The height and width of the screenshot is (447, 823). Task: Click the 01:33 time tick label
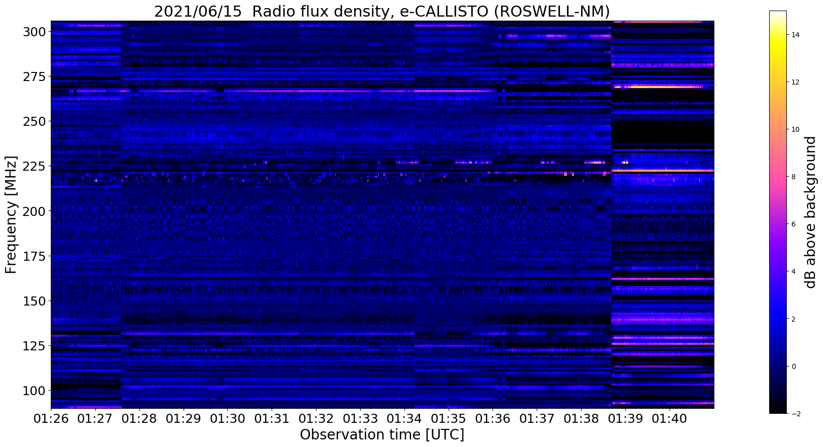(360, 418)
